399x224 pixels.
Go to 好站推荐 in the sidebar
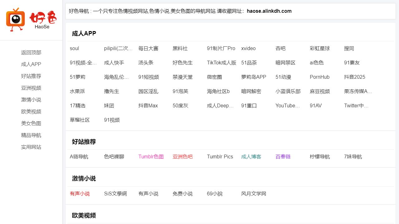tap(31, 76)
